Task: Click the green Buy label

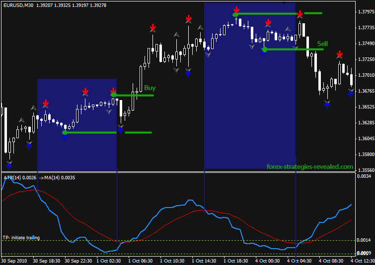Action: 150,88
